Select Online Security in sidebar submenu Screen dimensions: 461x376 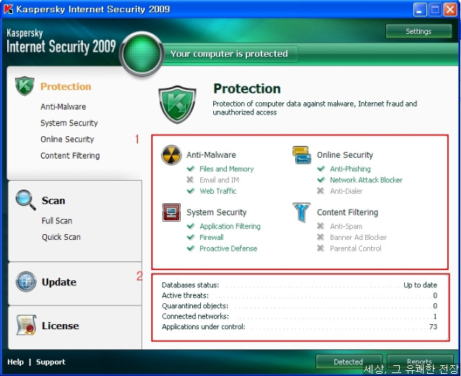click(67, 139)
